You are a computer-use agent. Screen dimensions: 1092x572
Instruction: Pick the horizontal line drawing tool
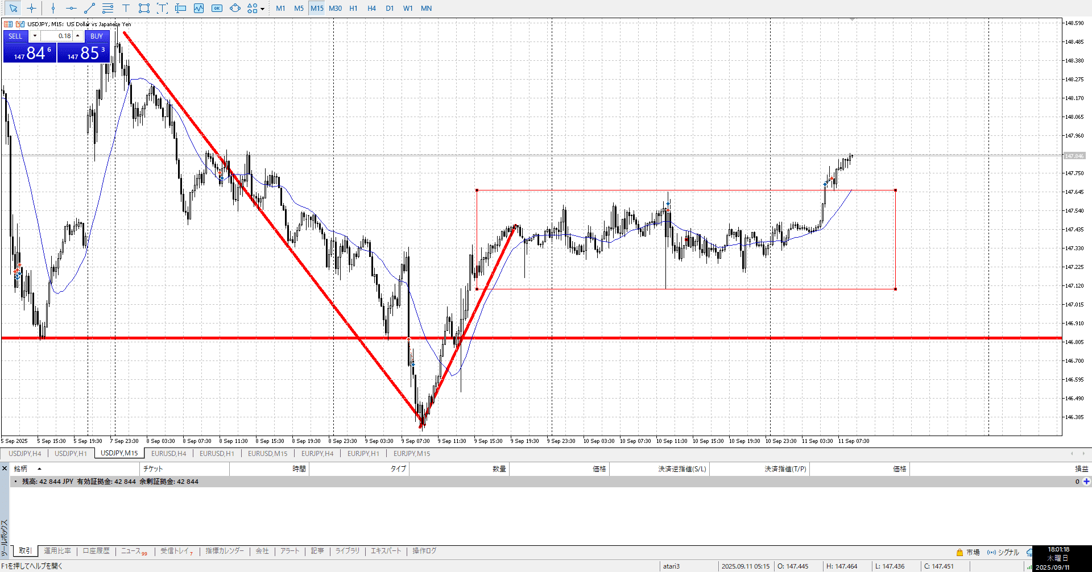71,8
